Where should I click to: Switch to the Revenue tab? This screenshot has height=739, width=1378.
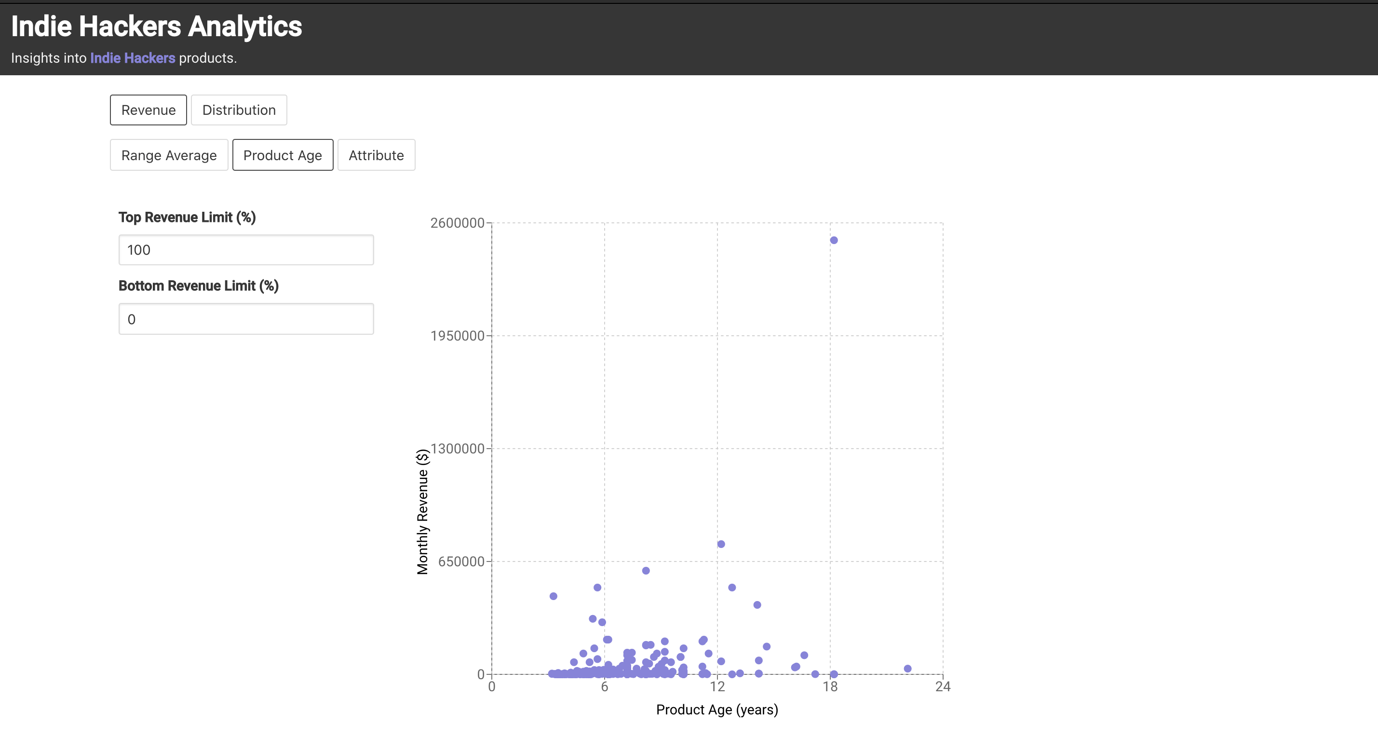148,109
